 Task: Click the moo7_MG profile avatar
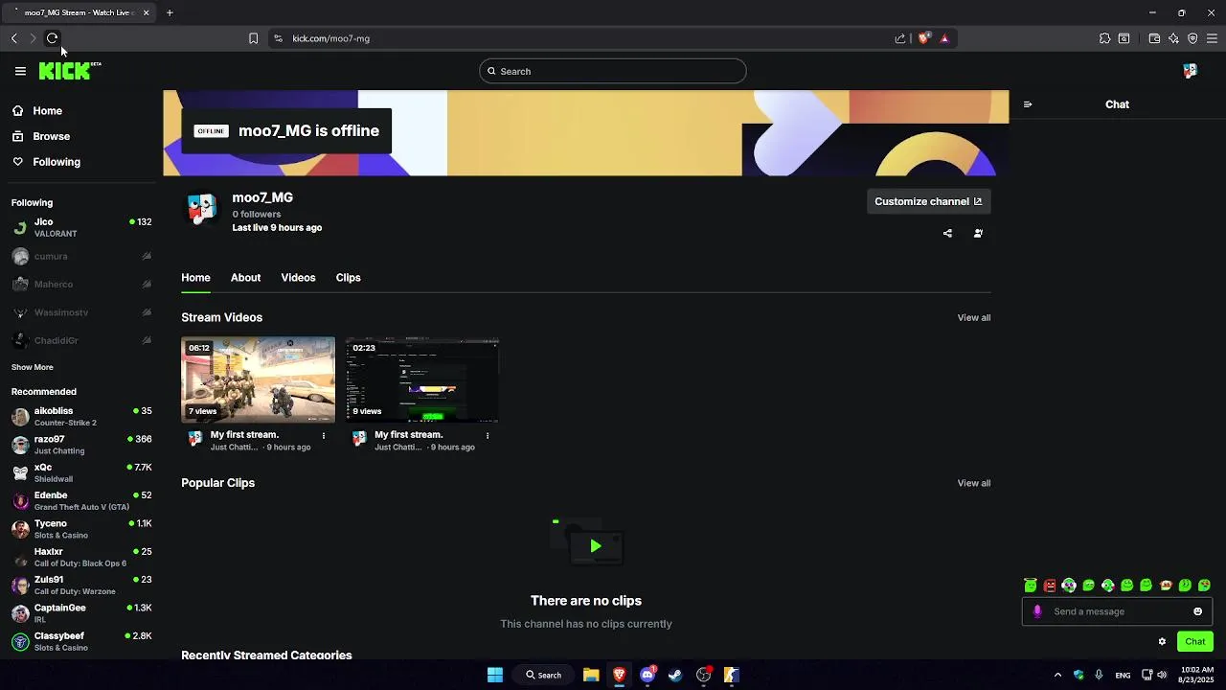tap(201, 209)
